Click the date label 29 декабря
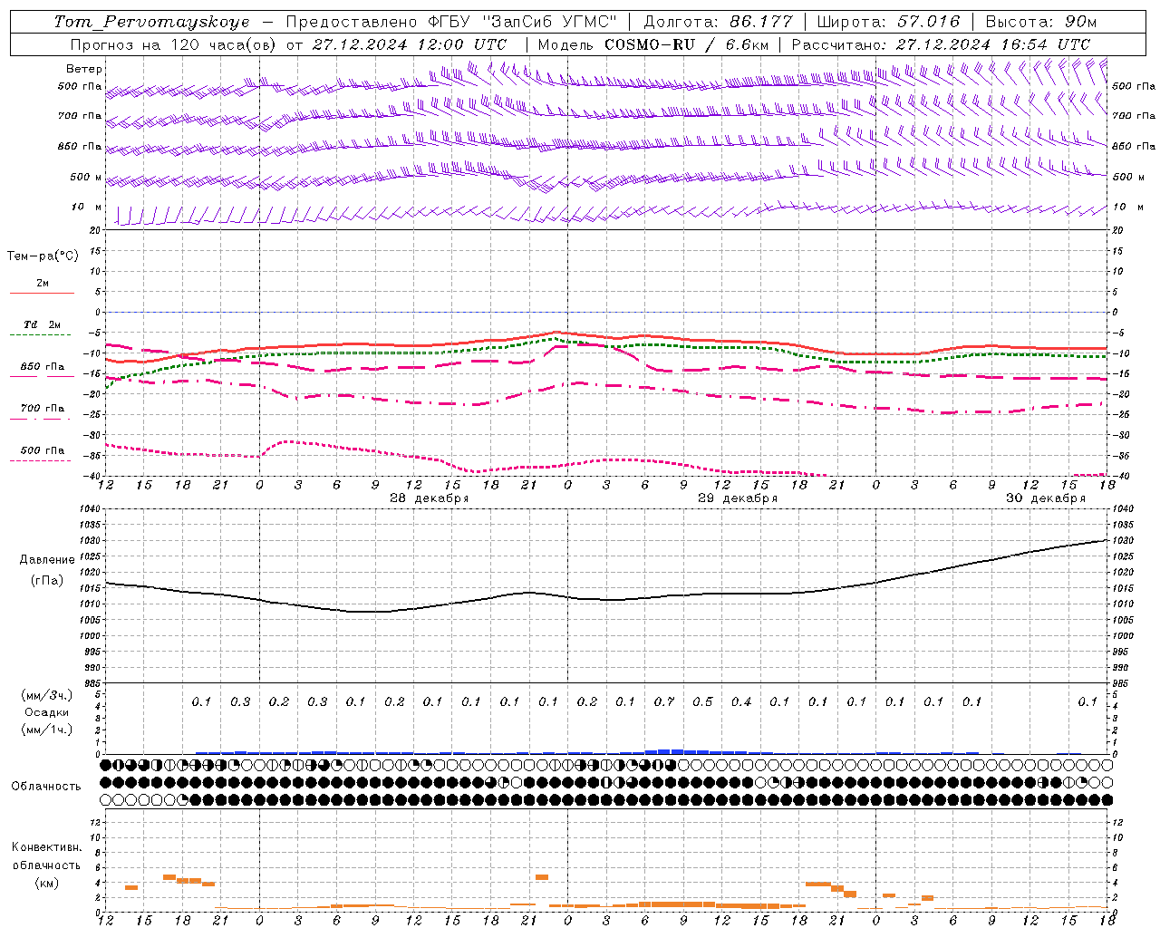The height and width of the screenshot is (928, 1160). pos(737,498)
